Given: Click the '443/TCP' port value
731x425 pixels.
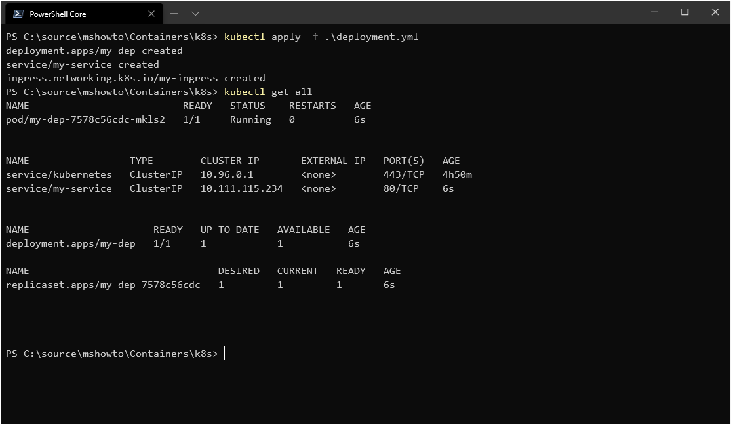Looking at the screenshot, I should 404,174.
